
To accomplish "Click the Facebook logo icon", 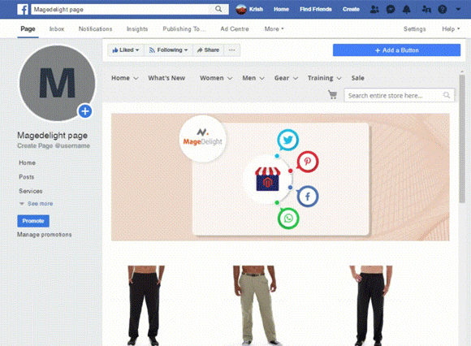I will 23,9.
